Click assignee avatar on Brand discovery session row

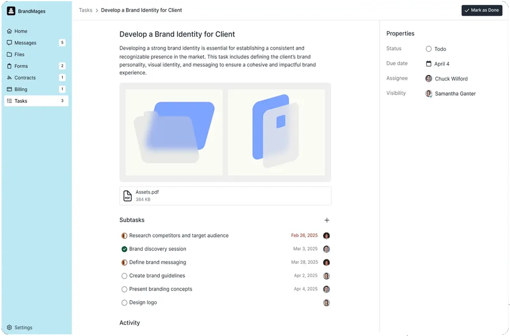coord(326,249)
